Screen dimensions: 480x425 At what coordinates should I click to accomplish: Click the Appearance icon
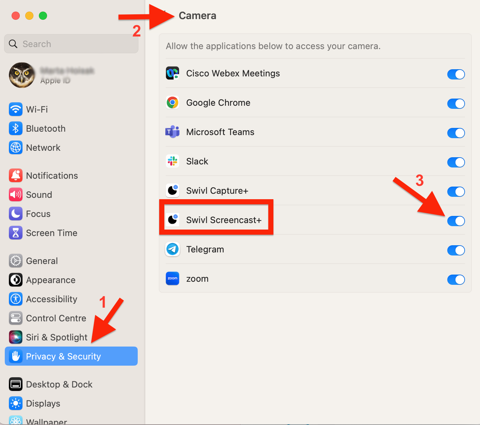click(x=16, y=280)
